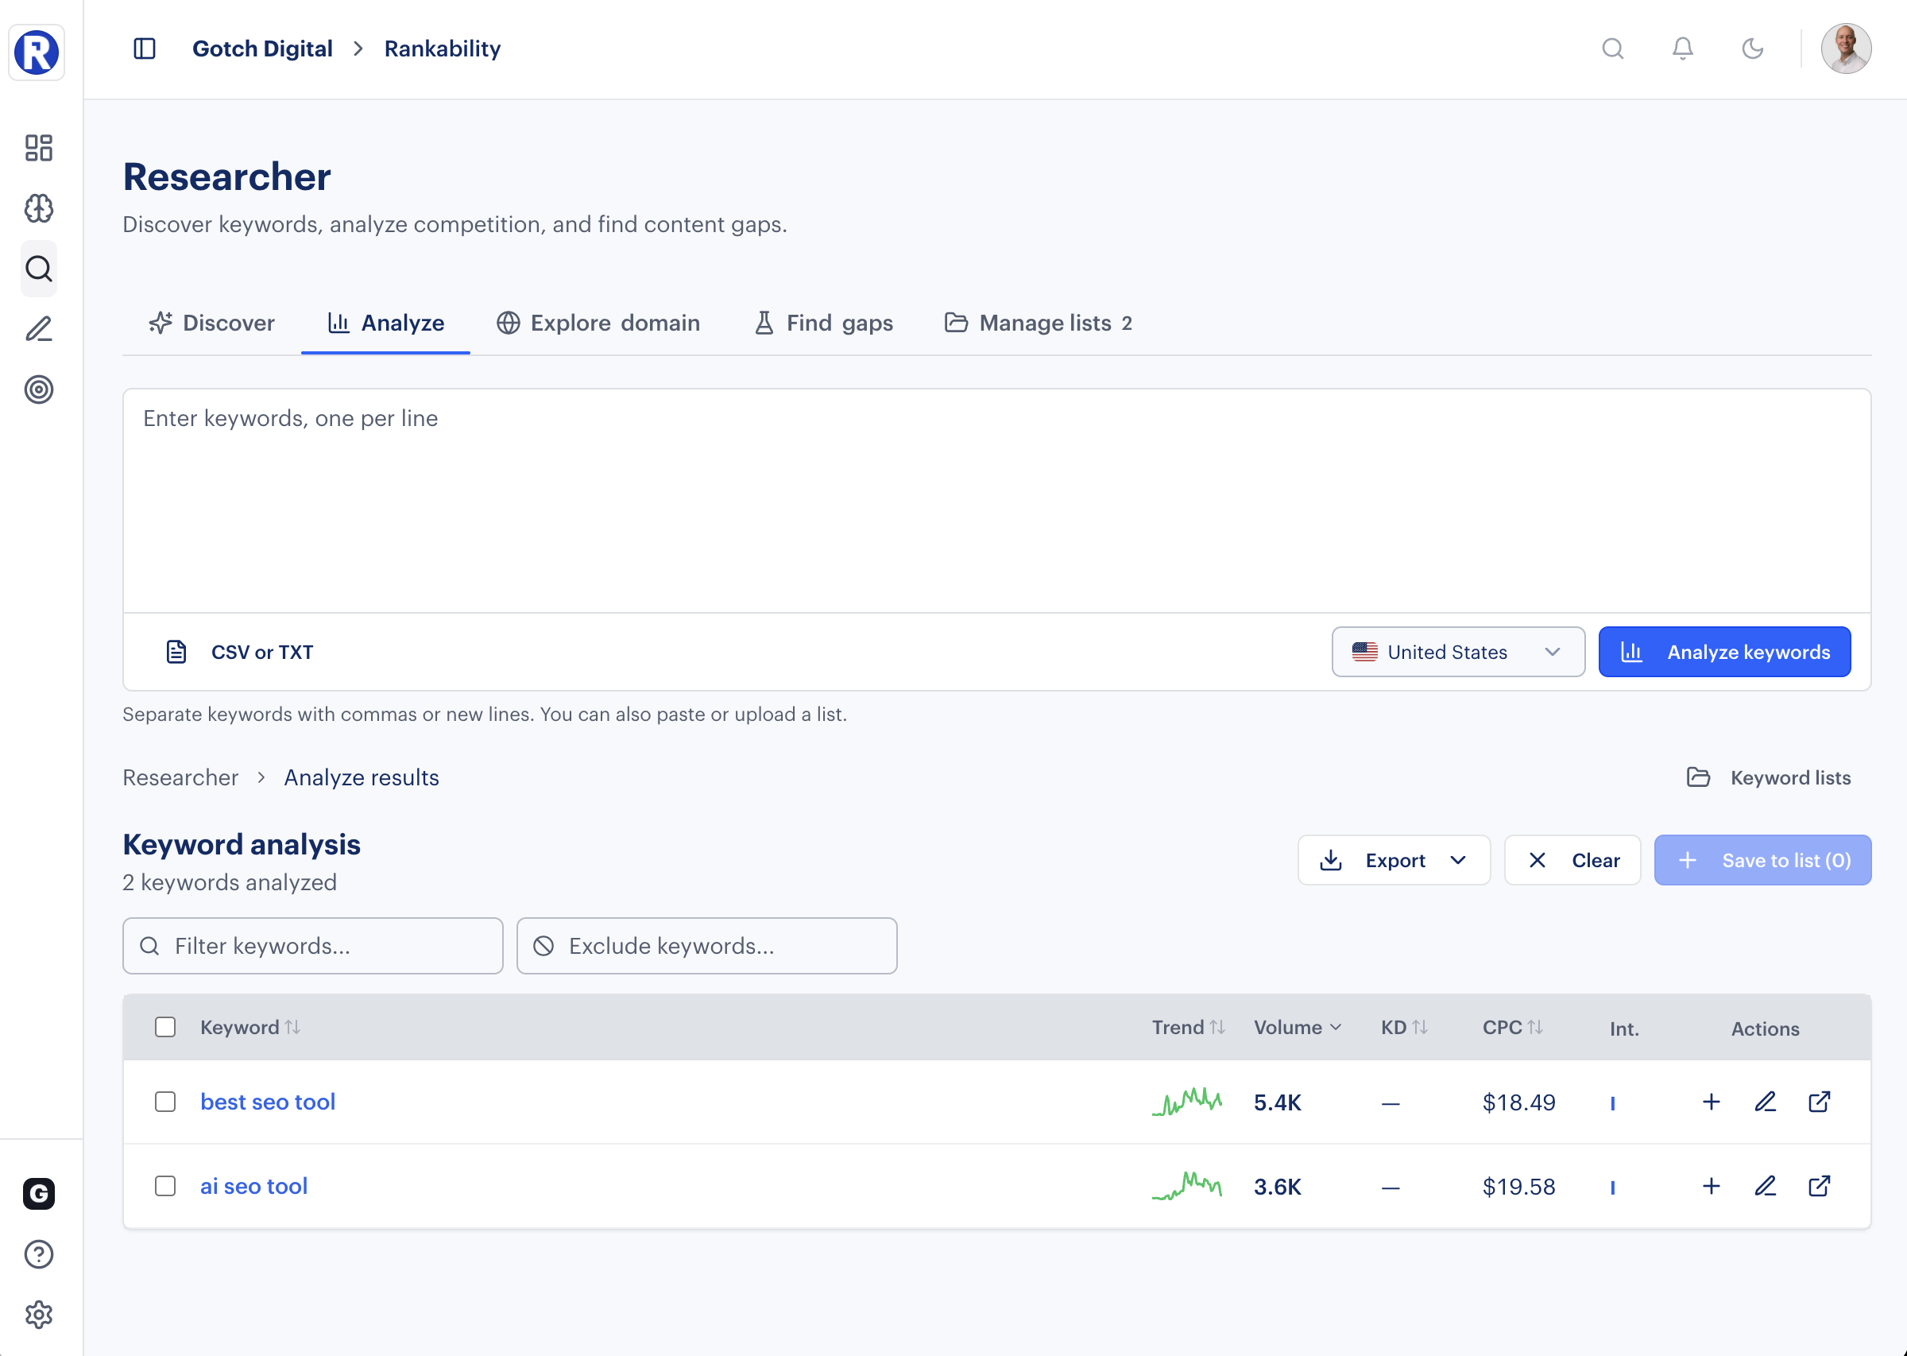Open the pencil writer icon in sidebar
Image resolution: width=1907 pixels, height=1356 pixels.
(38, 329)
